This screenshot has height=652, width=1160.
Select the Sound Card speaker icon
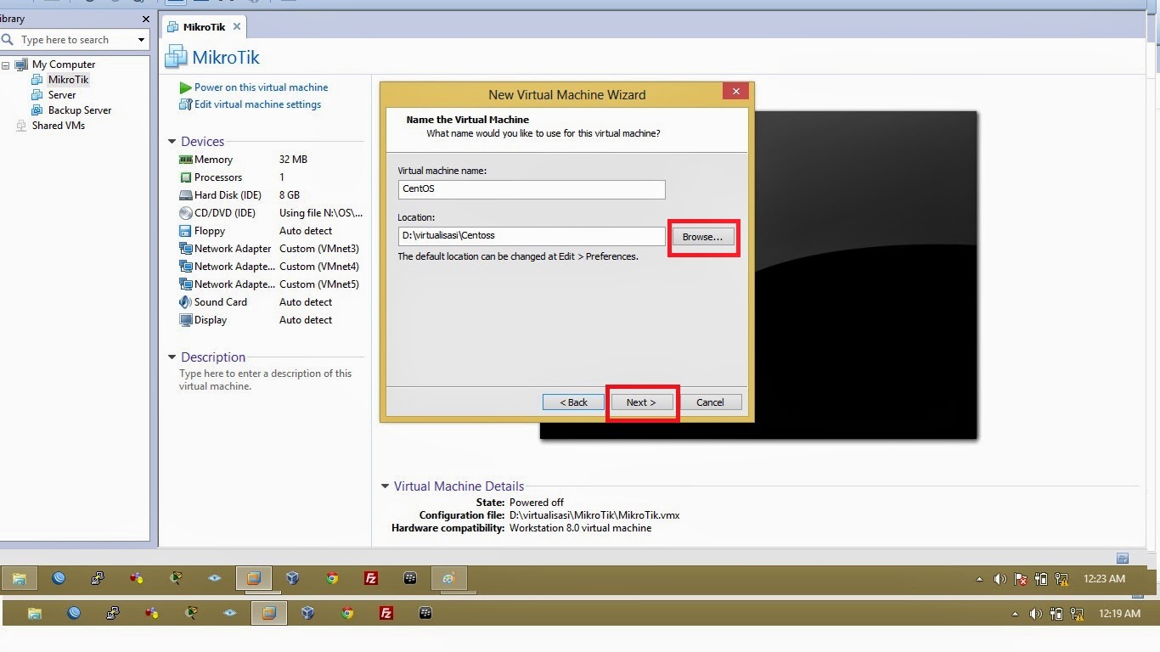click(x=186, y=302)
